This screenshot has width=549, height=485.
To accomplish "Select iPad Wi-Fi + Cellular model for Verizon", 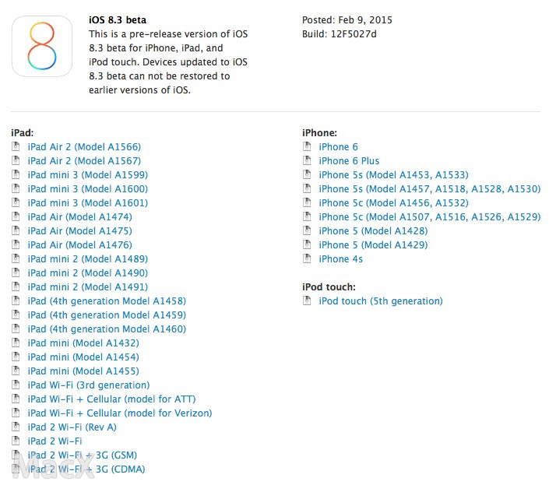I will [x=119, y=413].
